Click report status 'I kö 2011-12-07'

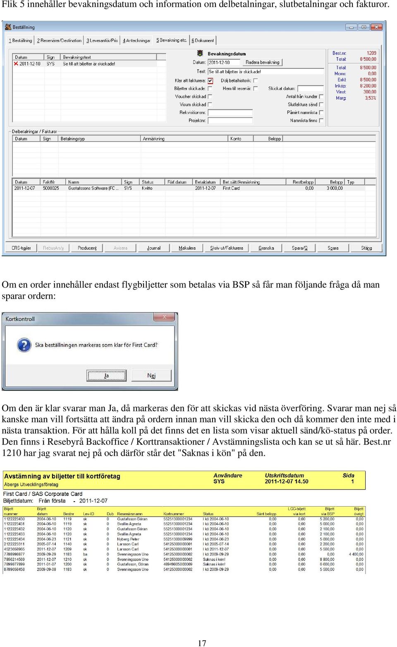(216, 549)
